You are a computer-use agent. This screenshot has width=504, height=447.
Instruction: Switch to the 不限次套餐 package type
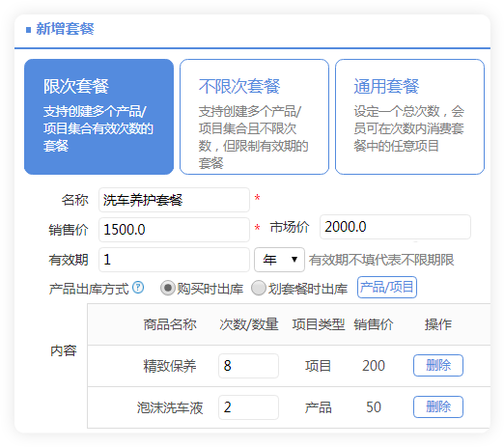[254, 117]
